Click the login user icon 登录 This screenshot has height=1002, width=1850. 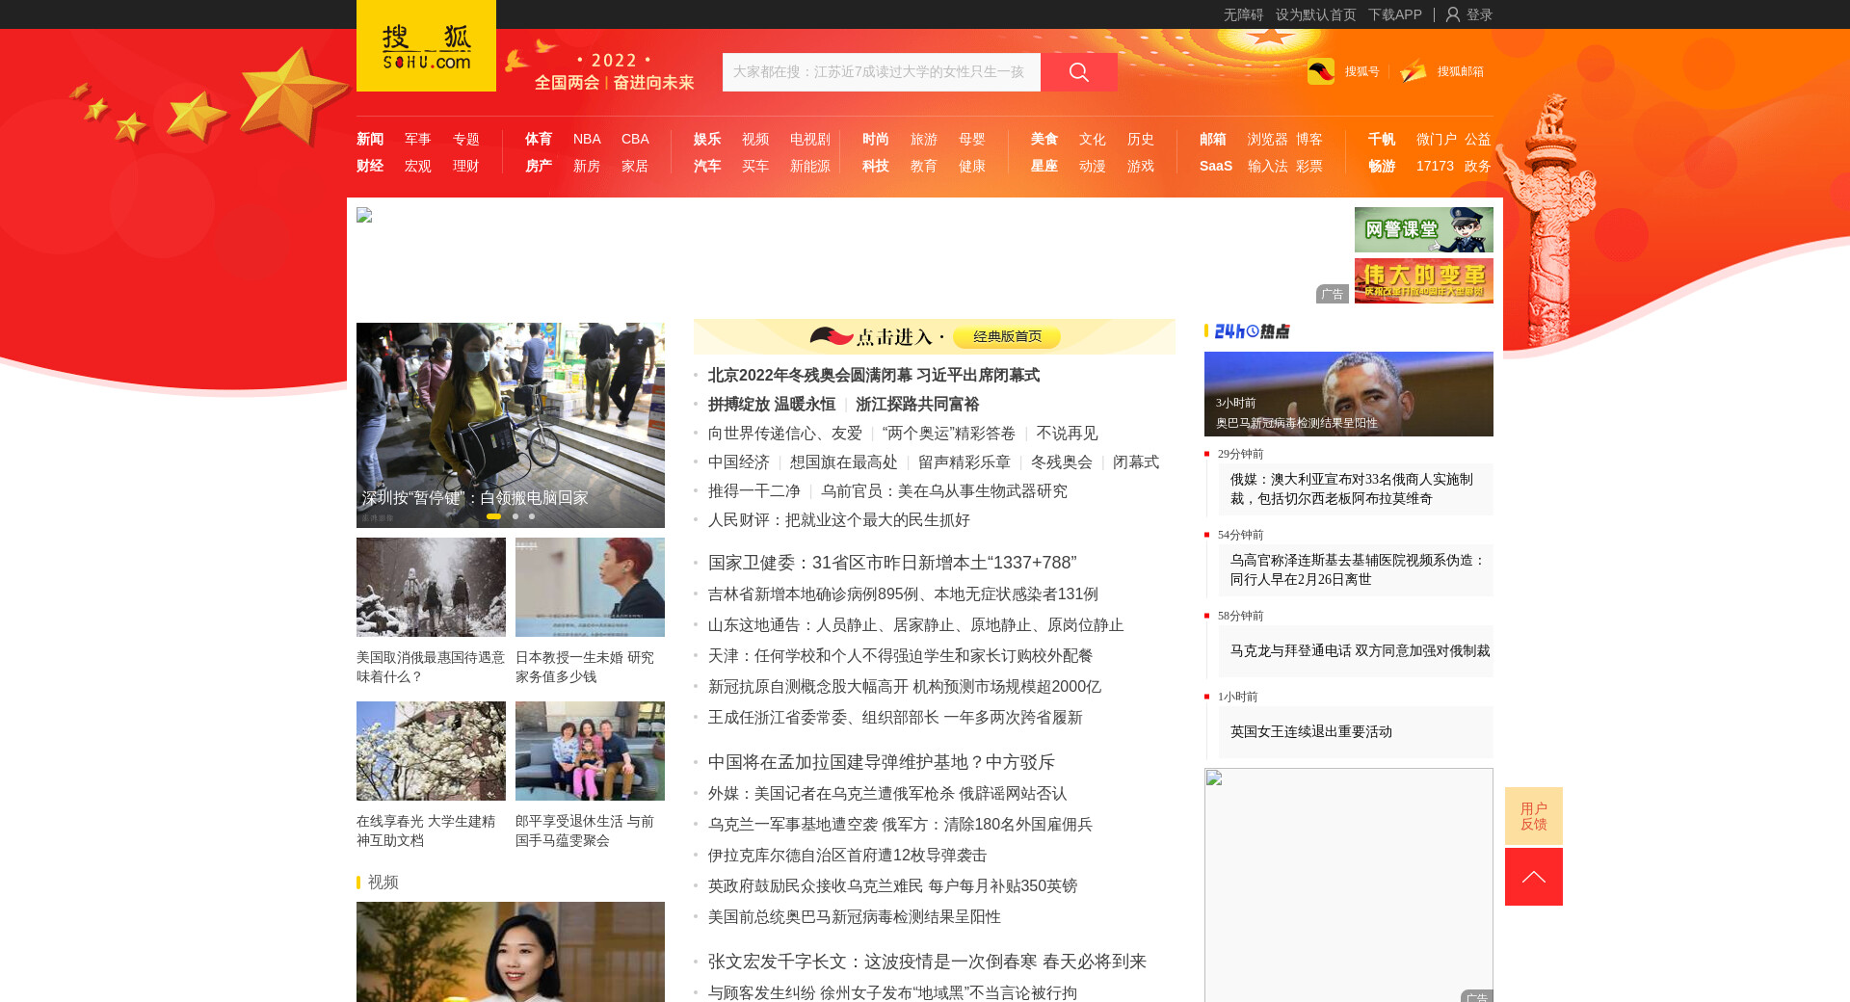1453,14
